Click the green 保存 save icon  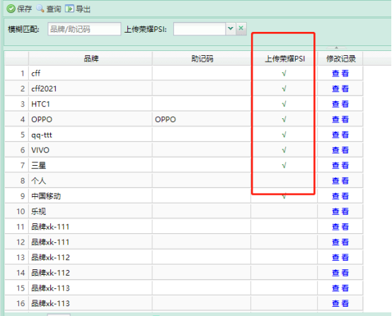11,9
